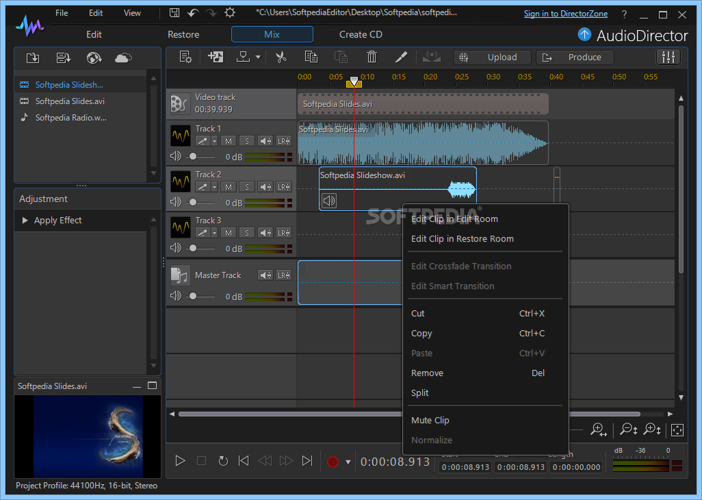Minimize the Softpedia Slides.avi preview panel
Image resolution: width=702 pixels, height=500 pixels.
[x=137, y=386]
